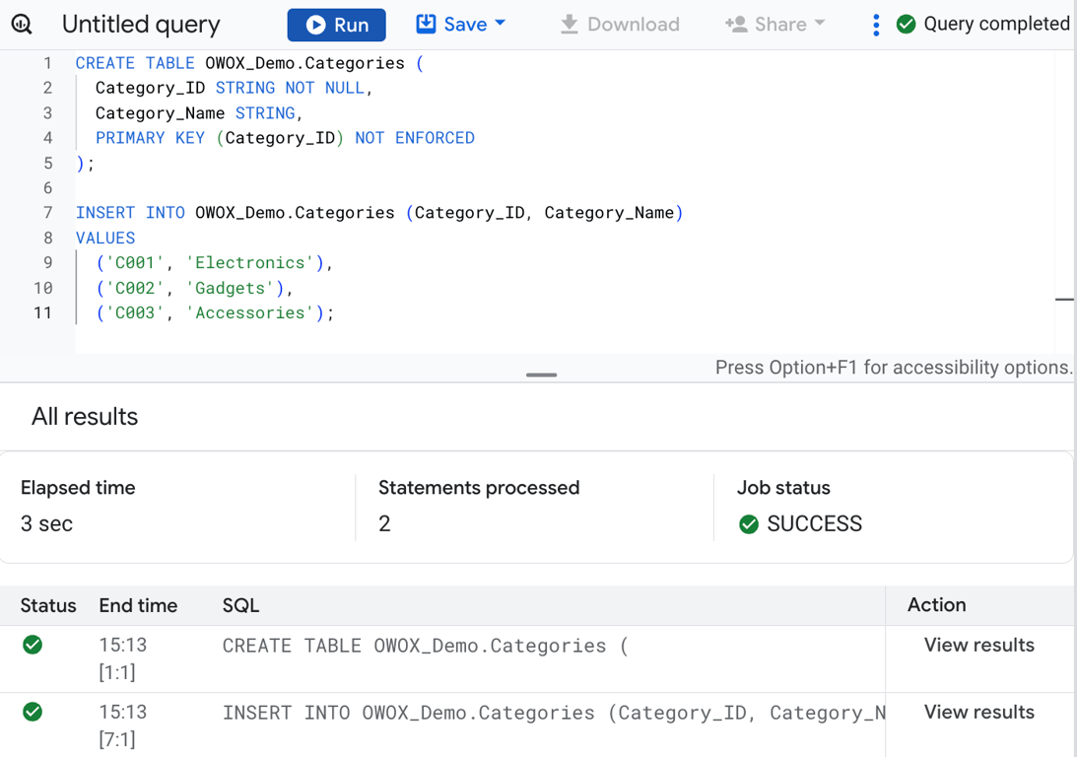Click the editor minimap scroll marker

[1064, 300]
